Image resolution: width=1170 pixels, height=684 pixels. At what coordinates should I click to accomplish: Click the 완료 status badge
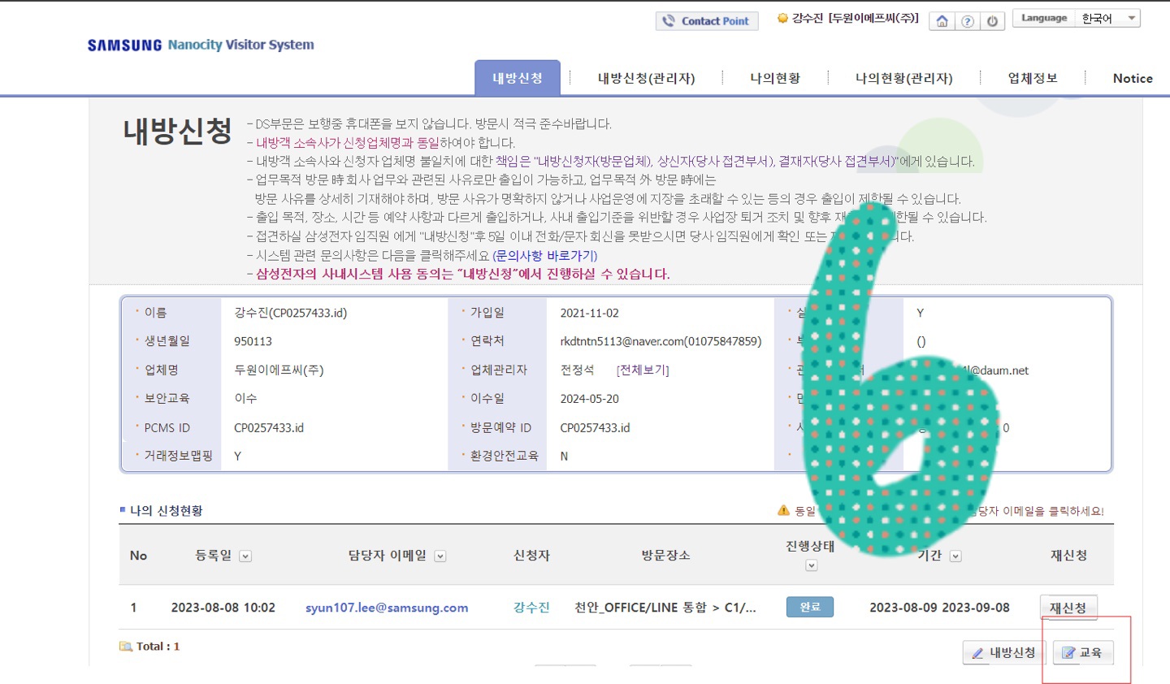point(810,607)
